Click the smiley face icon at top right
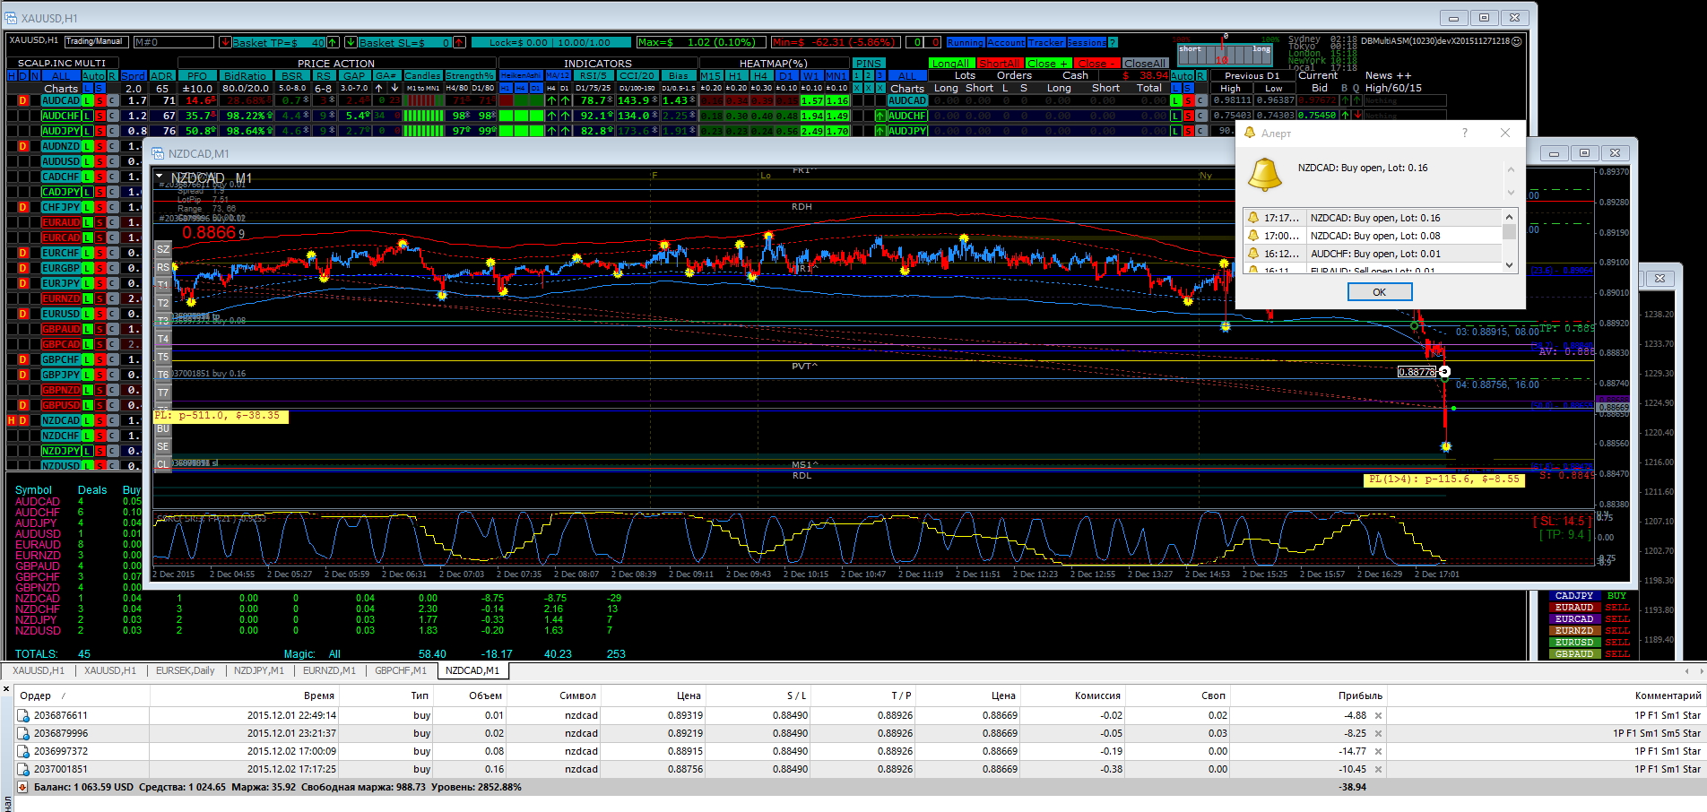Screen dimensions: 1707x812 (x=1517, y=41)
